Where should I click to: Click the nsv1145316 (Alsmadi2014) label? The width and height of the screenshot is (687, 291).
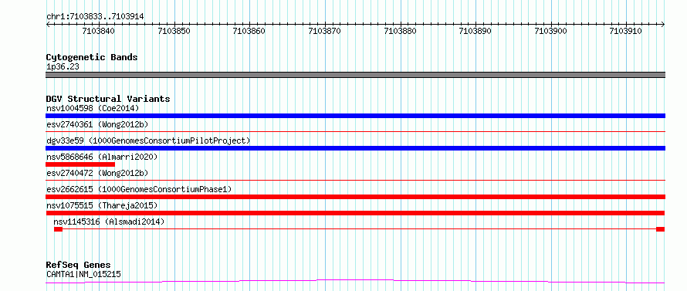coord(109,222)
